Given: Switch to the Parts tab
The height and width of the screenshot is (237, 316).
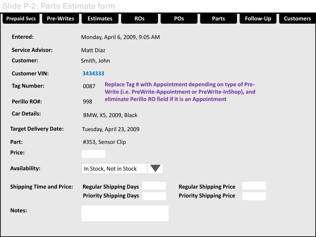Looking at the screenshot, I should [x=218, y=19].
